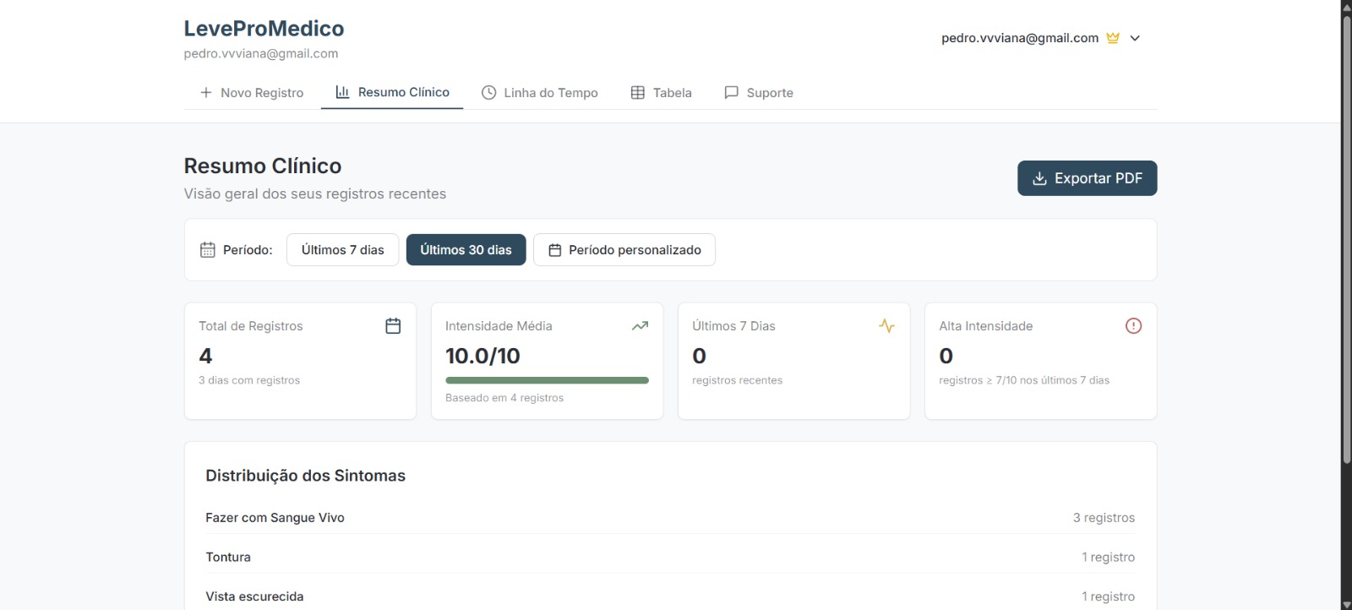Screen dimensions: 1352x610
Task: Go to the Suporte tab
Action: (759, 93)
